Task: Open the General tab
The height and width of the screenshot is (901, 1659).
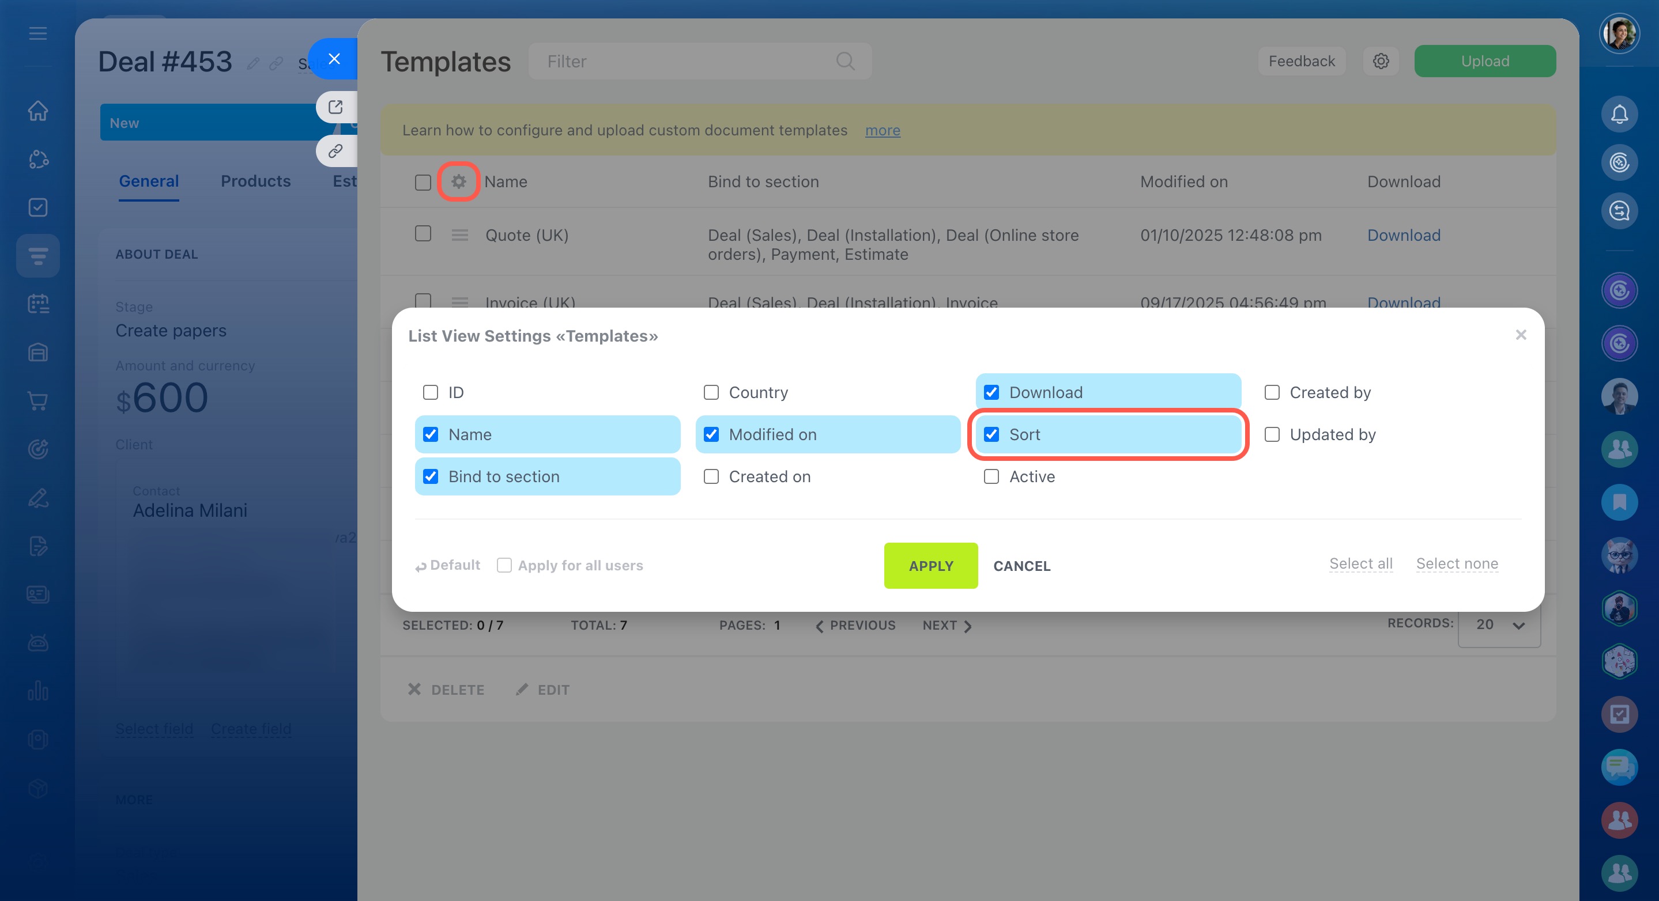Action: pos(148,181)
